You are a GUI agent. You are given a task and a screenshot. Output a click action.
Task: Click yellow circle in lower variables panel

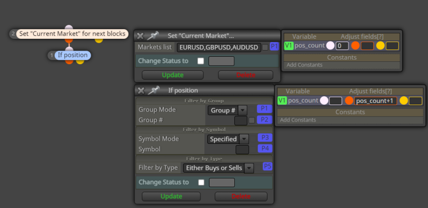(x=404, y=101)
